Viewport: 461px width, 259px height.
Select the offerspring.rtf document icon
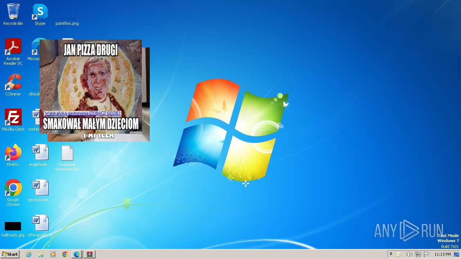pyautogui.click(x=40, y=226)
